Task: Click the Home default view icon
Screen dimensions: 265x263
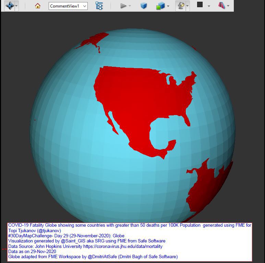Action: point(38,6)
